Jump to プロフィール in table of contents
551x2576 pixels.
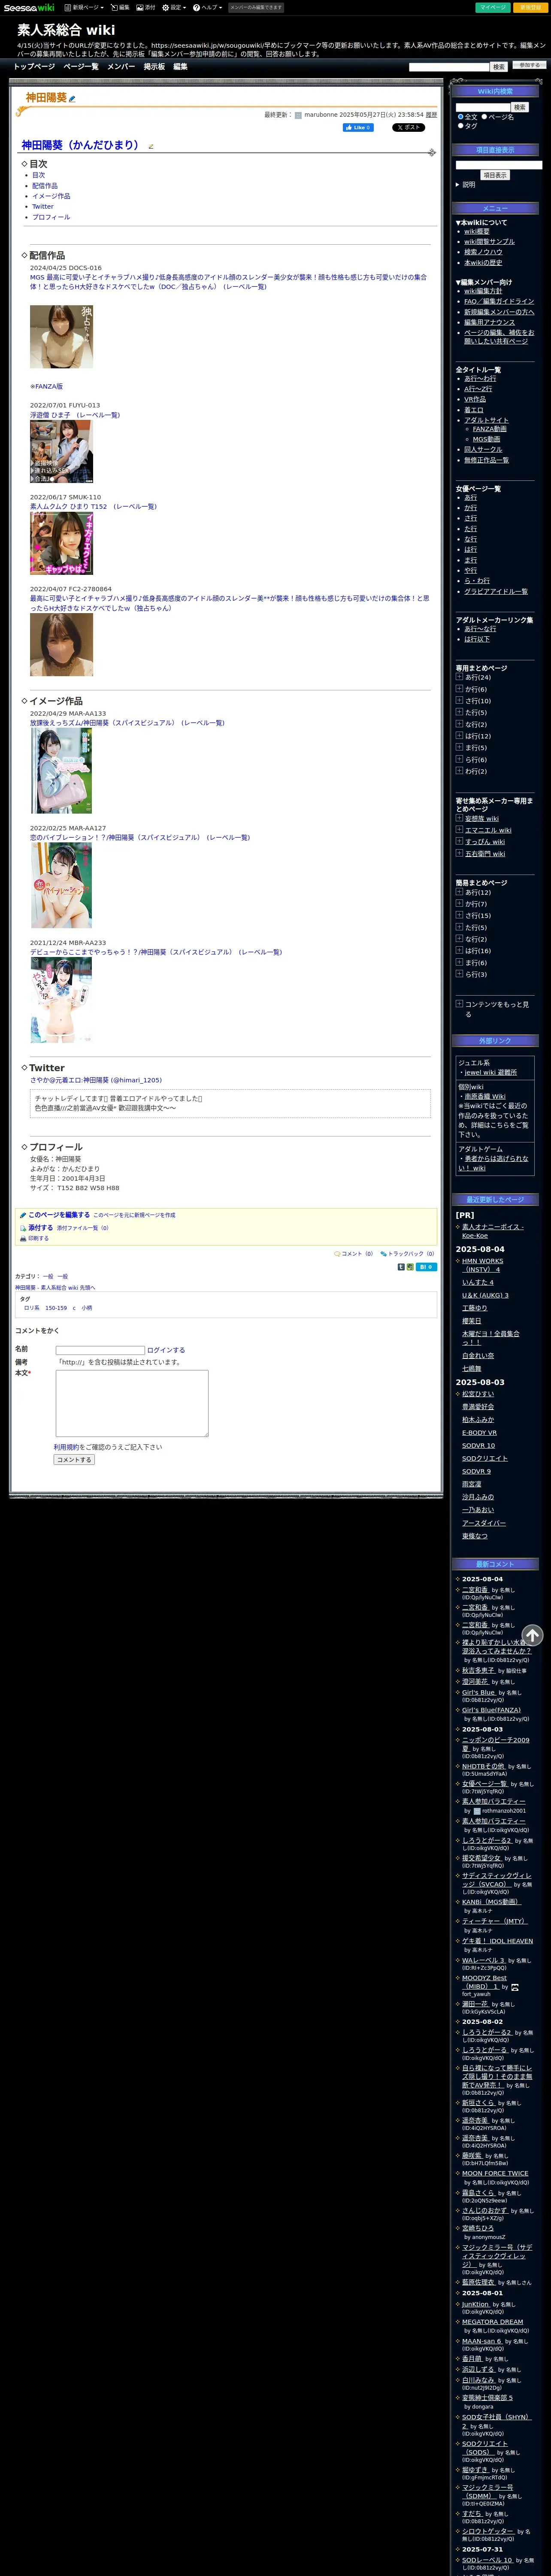pyautogui.click(x=51, y=217)
